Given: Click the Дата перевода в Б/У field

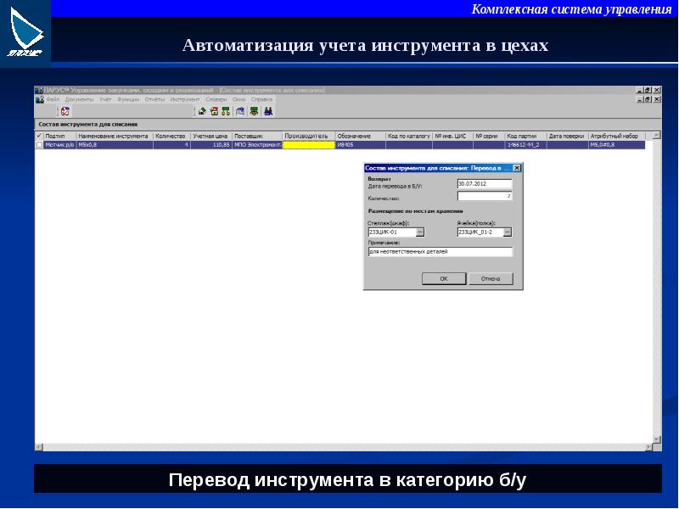Looking at the screenshot, I should [x=484, y=183].
